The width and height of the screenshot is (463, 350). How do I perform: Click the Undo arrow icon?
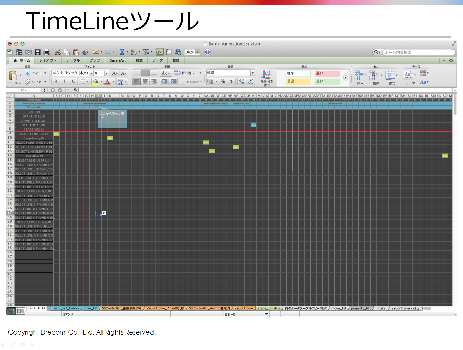click(x=96, y=52)
